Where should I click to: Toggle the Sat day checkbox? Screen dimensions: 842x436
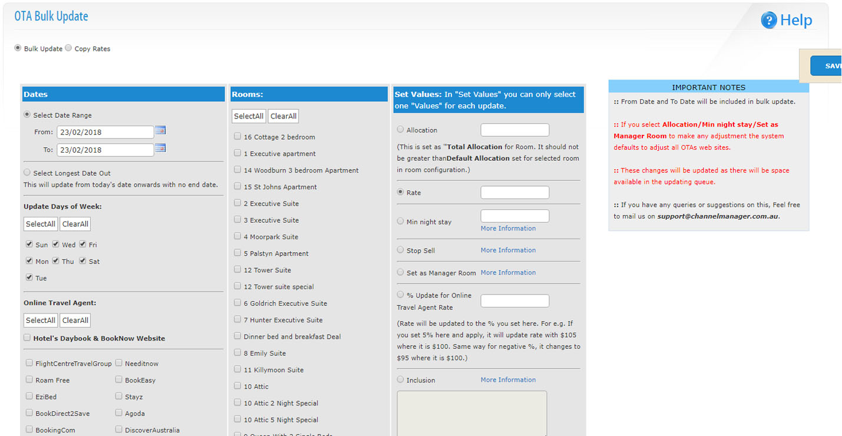coord(82,260)
